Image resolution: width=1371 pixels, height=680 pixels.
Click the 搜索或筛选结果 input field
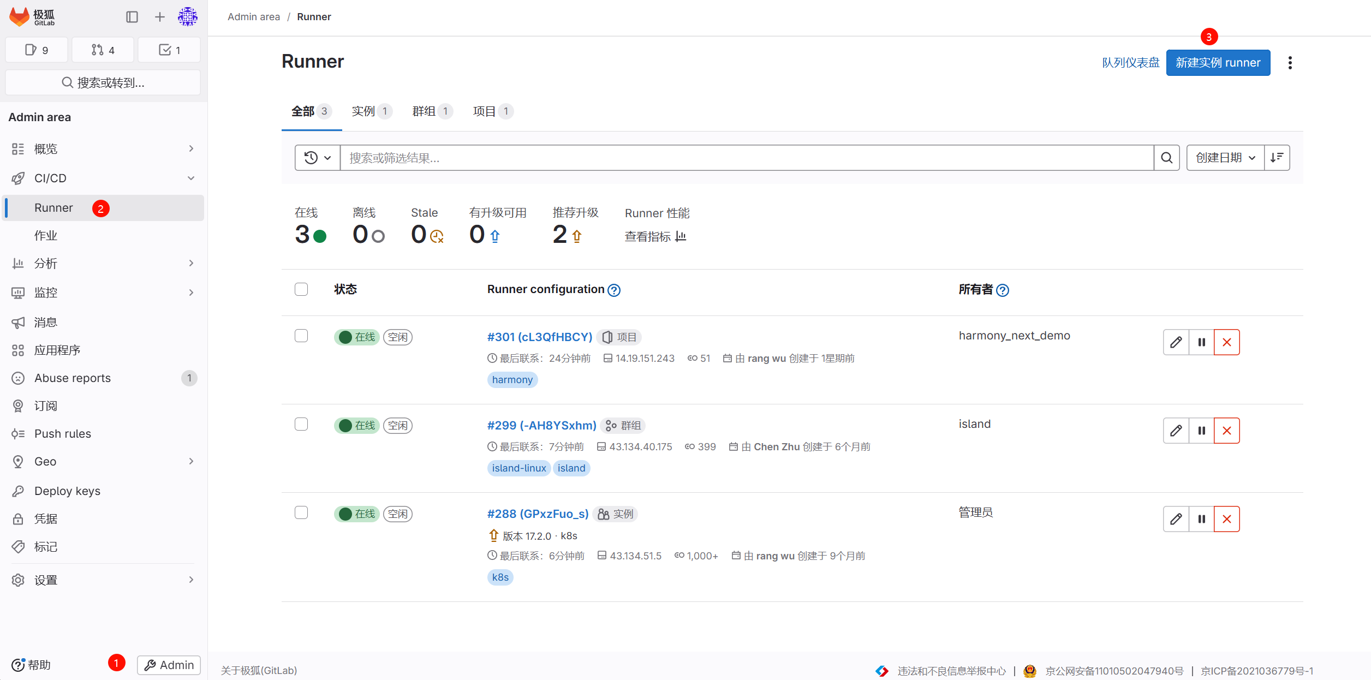(x=710, y=158)
